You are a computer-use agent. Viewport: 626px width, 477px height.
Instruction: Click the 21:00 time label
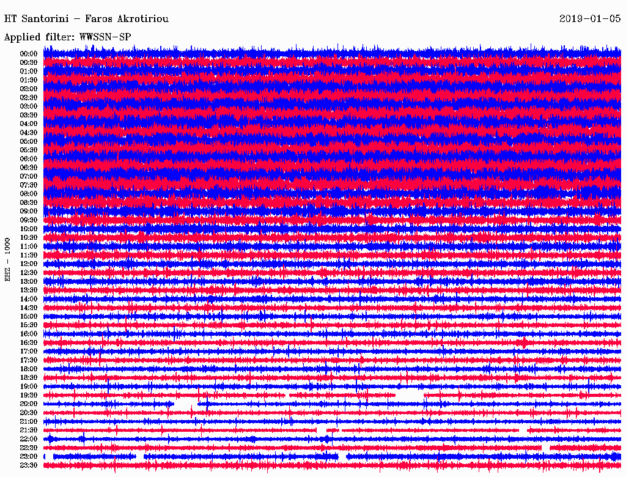pos(28,421)
